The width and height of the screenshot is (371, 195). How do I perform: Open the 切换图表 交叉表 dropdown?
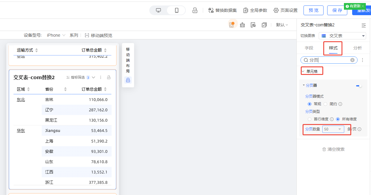(x=342, y=36)
